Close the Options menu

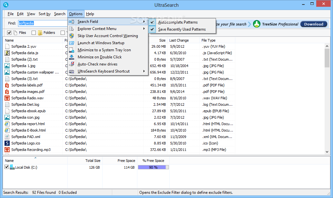pos(76,14)
